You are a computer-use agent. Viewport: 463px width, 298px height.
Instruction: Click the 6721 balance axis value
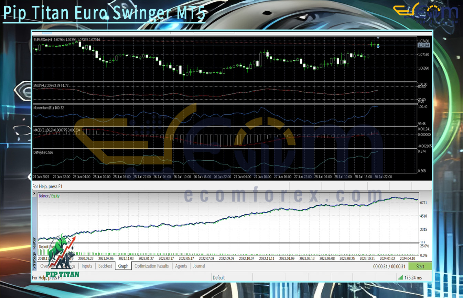click(424, 203)
